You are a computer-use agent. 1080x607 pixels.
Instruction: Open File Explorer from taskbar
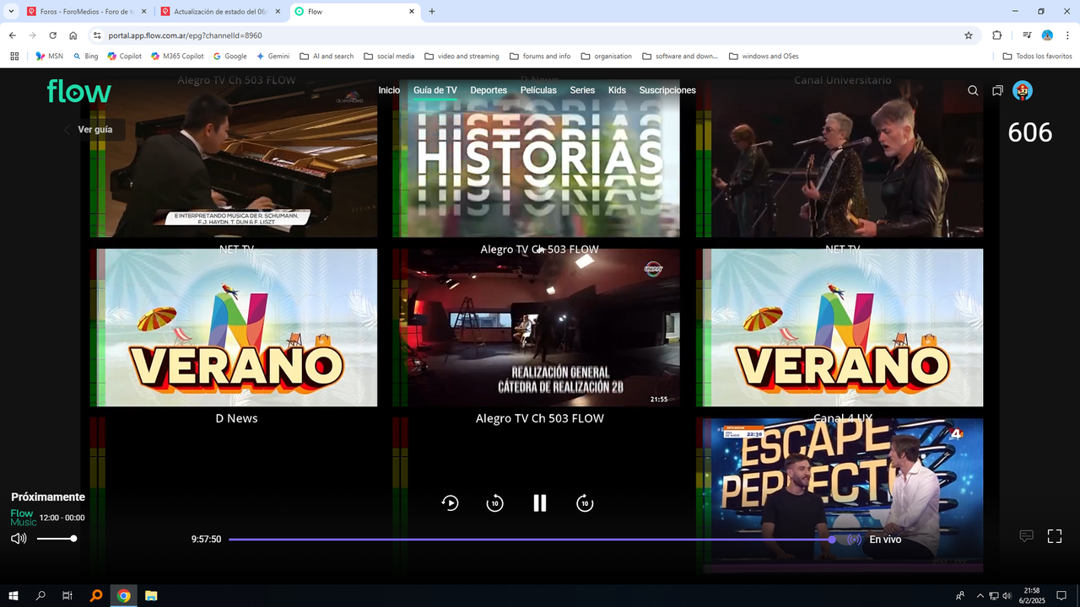(x=151, y=596)
